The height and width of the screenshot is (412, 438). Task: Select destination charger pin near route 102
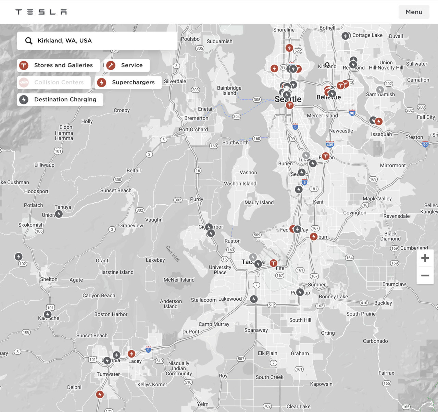click(x=18, y=257)
